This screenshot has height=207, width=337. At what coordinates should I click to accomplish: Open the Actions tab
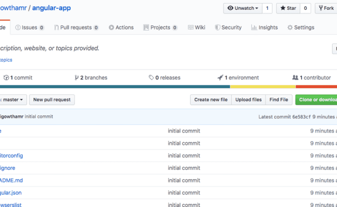tap(121, 27)
